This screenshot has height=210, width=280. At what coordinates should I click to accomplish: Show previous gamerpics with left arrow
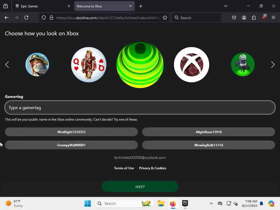tap(7, 65)
